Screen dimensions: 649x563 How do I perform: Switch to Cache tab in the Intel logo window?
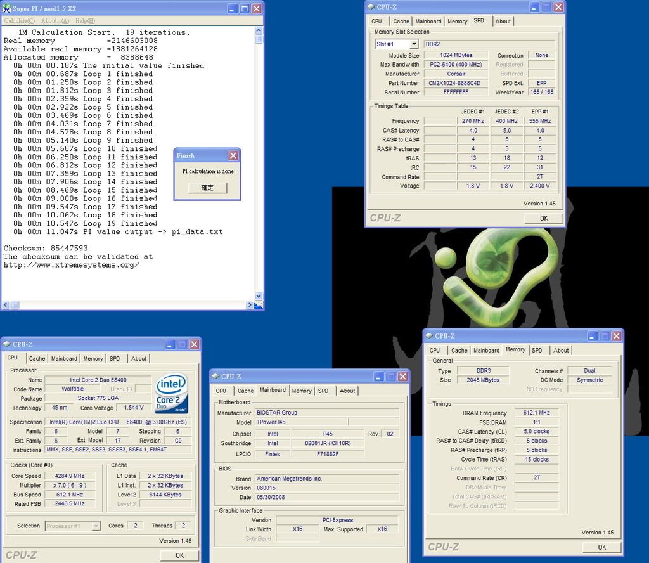37,359
